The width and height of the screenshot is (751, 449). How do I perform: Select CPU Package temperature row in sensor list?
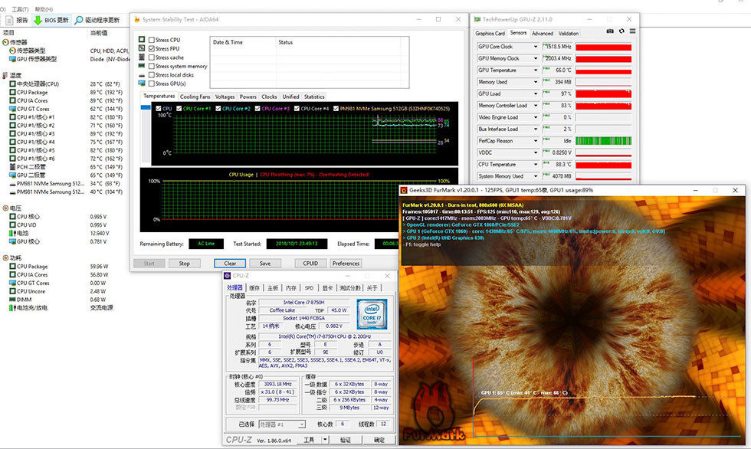[32, 92]
